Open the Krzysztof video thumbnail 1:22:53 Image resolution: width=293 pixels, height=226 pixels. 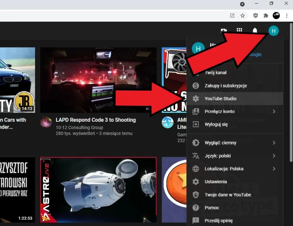point(17,190)
